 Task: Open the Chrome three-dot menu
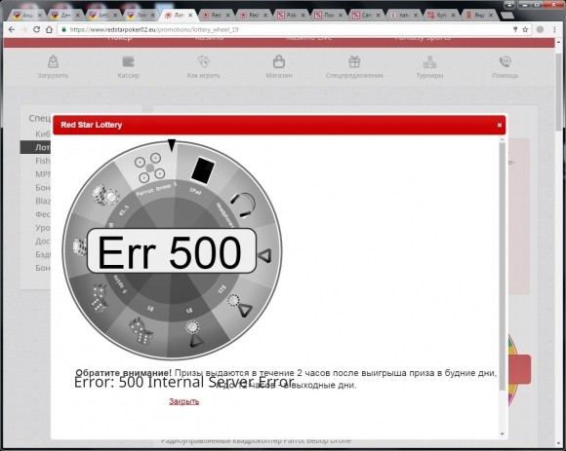click(554, 29)
